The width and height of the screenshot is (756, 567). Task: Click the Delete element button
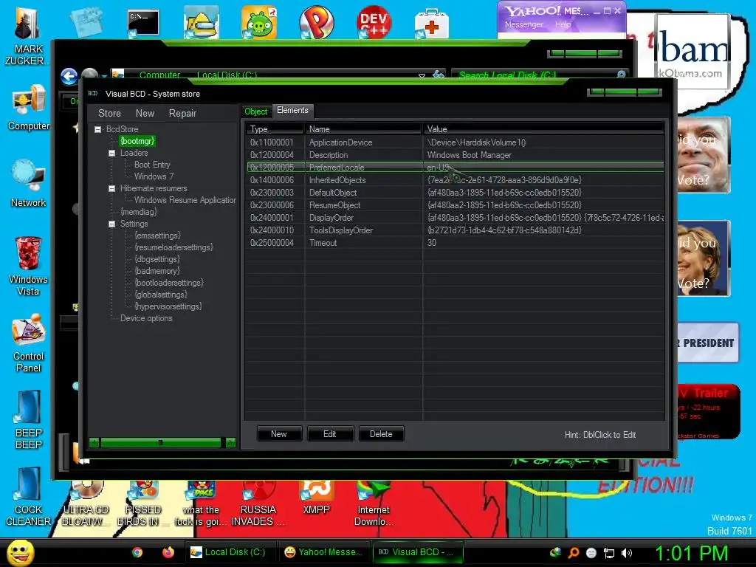click(381, 434)
